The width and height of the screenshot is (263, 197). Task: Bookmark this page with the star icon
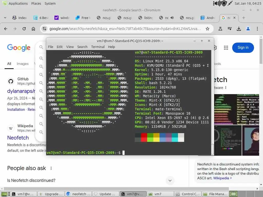pos(208,29)
